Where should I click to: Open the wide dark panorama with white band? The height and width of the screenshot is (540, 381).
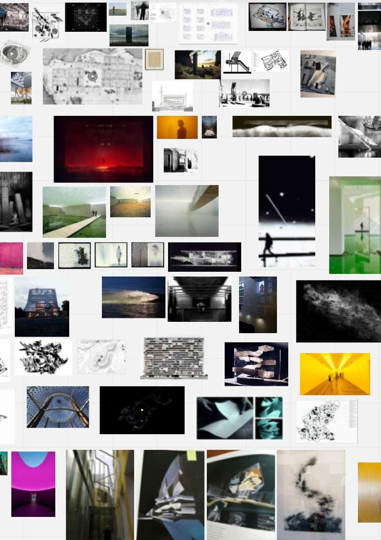tap(282, 126)
